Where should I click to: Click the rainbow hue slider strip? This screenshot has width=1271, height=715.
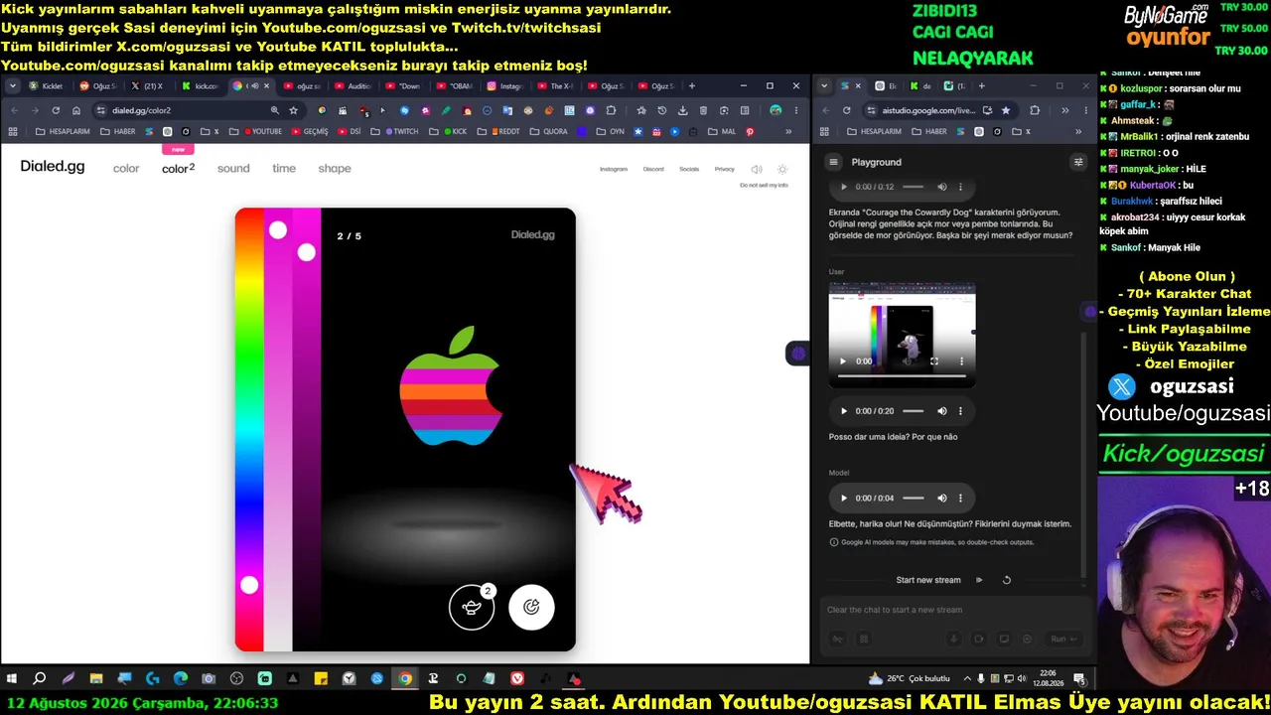[x=249, y=429]
